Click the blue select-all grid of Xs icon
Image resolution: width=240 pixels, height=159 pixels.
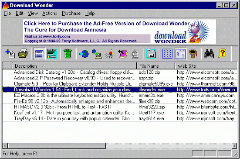tap(167, 54)
